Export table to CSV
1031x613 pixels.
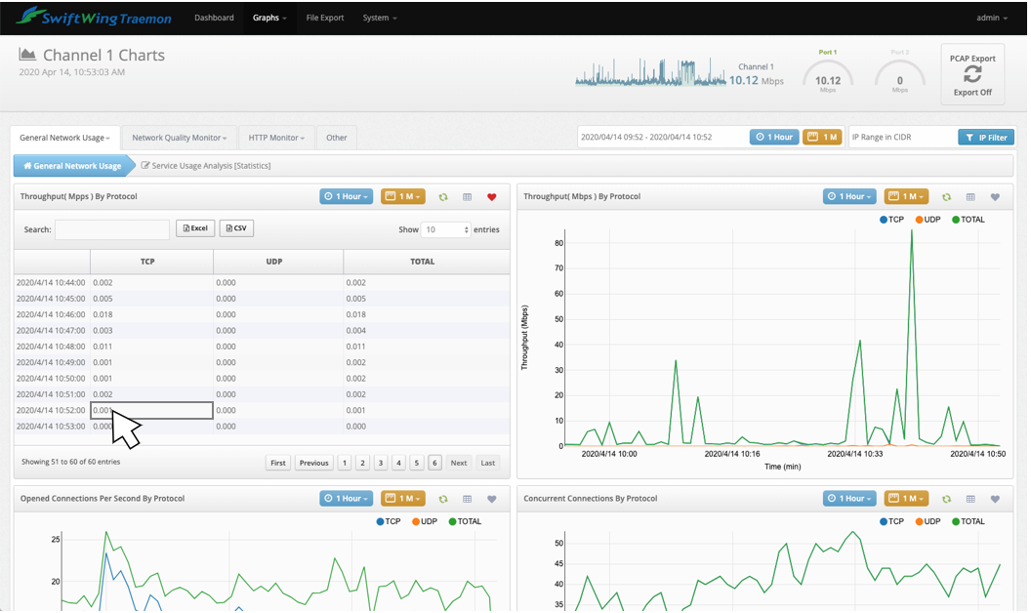tap(236, 228)
